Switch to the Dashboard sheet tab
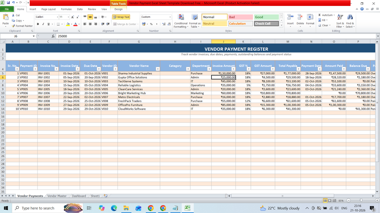The width and height of the screenshot is (380, 213). pyautogui.click(x=79, y=196)
